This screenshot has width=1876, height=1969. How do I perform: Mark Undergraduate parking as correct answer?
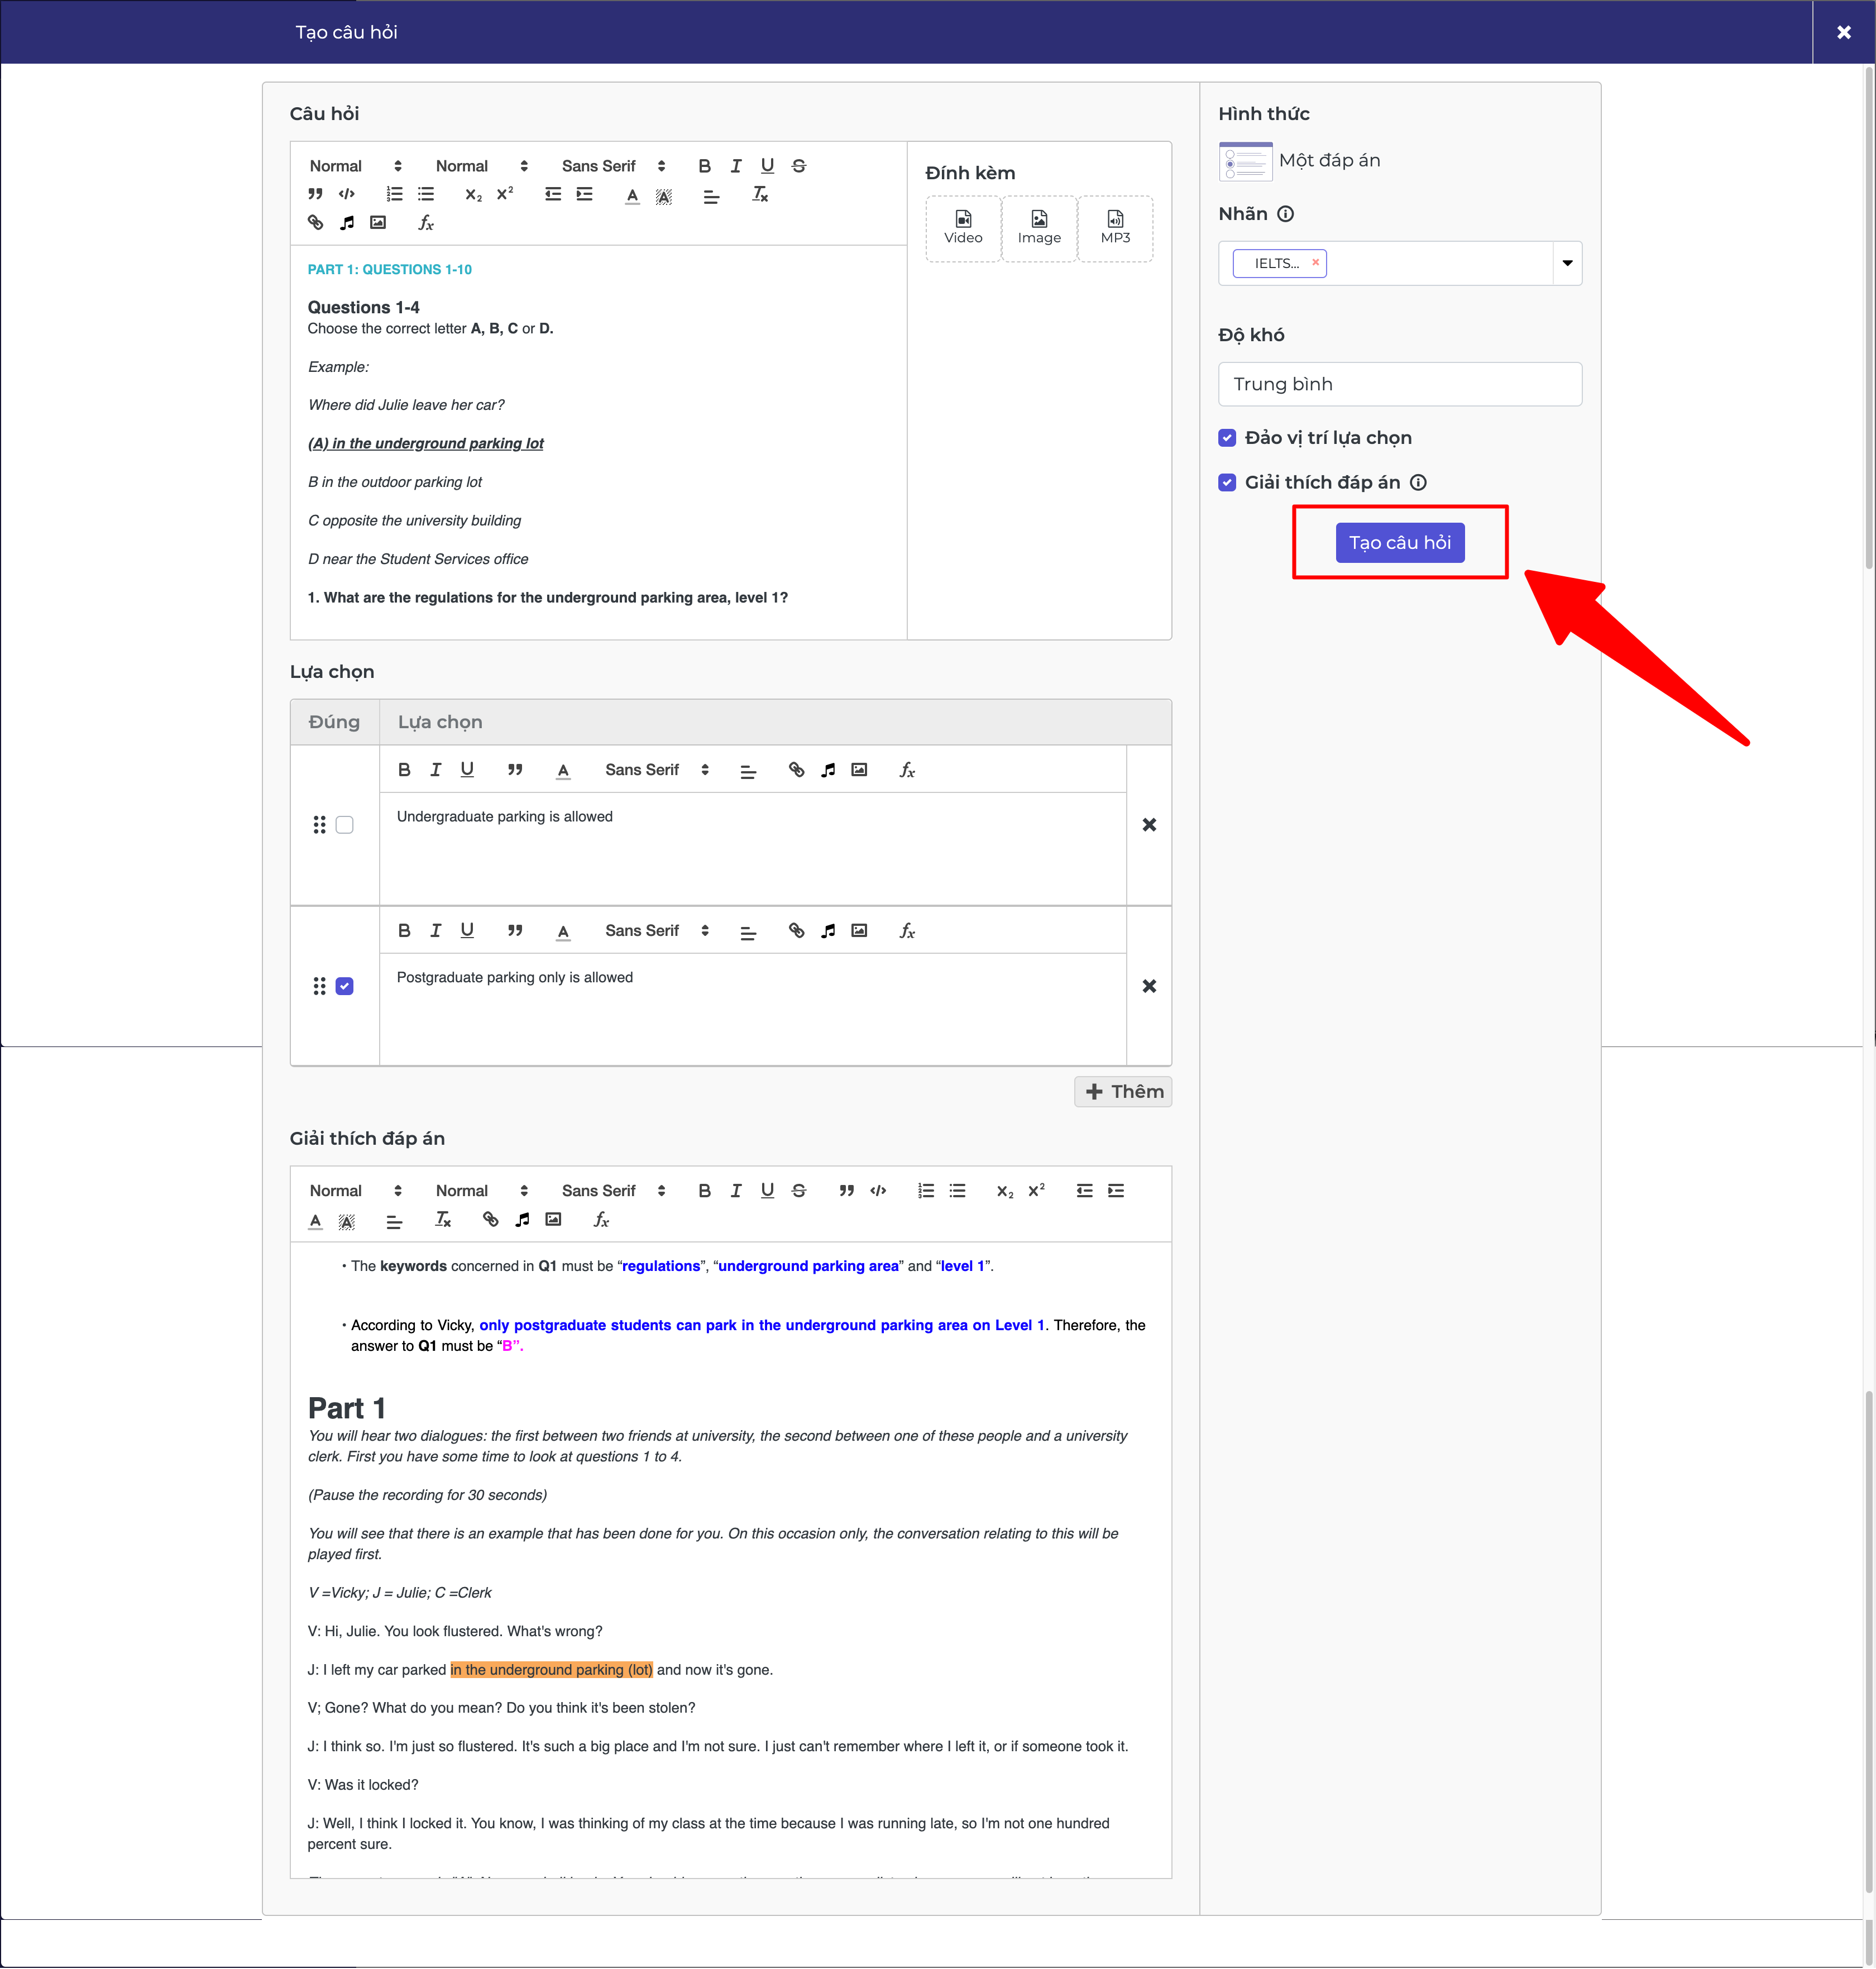[345, 825]
